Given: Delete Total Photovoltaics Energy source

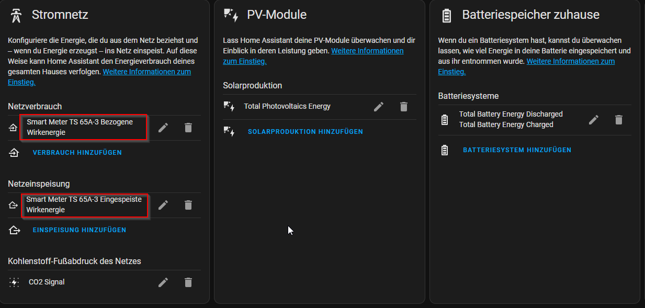Looking at the screenshot, I should (403, 107).
